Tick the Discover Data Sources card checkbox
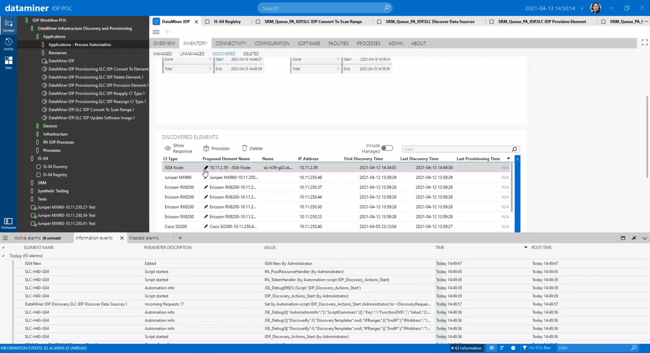Image resolution: width=650 pixels, height=353 pixels. 379,22
